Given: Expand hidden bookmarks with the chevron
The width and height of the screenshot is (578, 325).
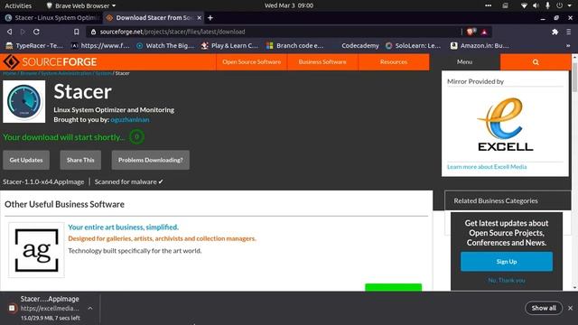Looking at the screenshot, I should 568,46.
